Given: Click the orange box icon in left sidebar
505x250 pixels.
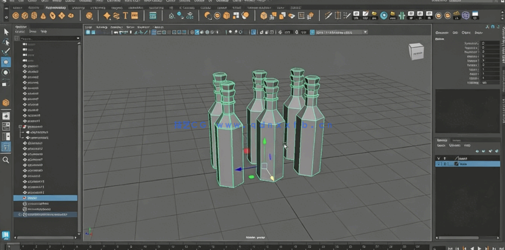Looking at the screenshot, I should click(6, 103).
